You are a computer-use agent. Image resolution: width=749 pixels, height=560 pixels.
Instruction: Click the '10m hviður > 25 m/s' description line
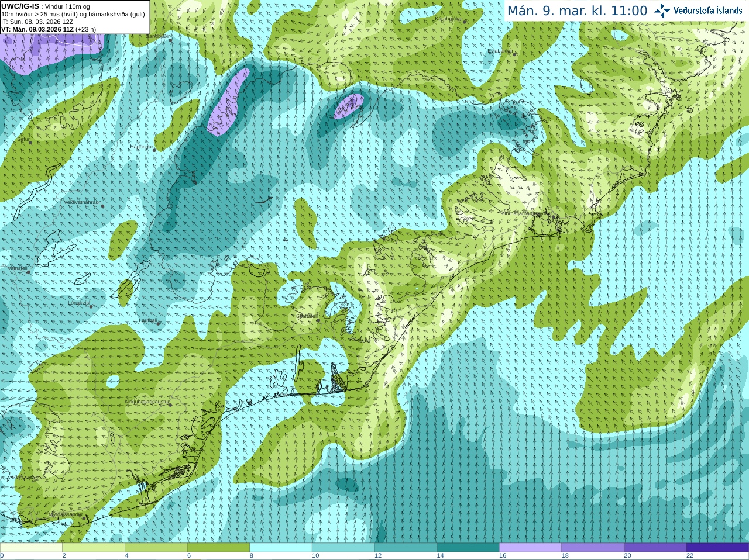point(73,14)
